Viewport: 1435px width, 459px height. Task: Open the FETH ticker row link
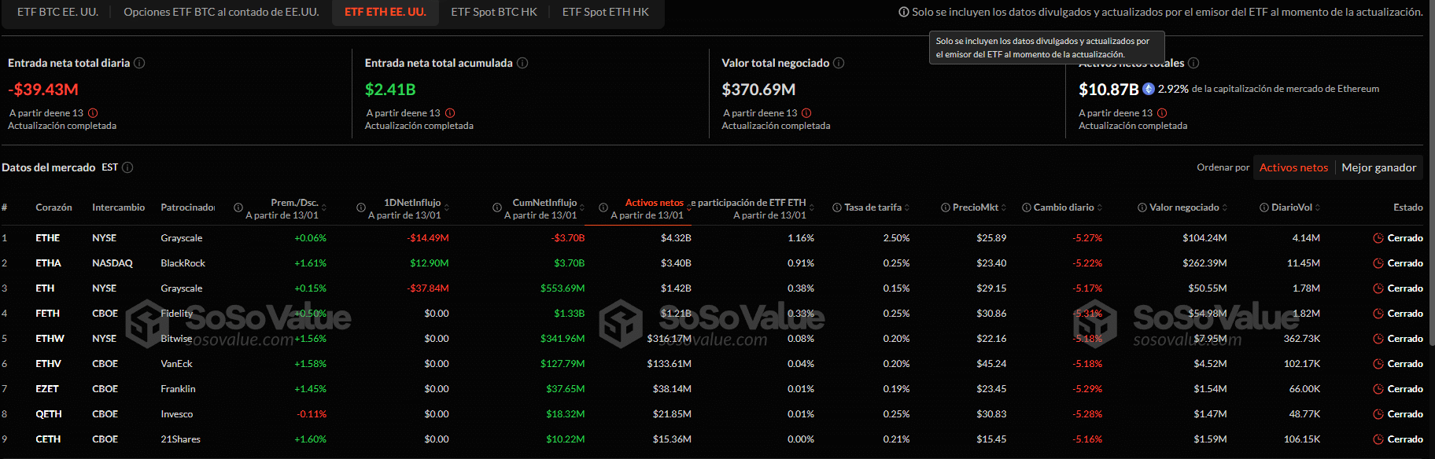pyautogui.click(x=47, y=314)
